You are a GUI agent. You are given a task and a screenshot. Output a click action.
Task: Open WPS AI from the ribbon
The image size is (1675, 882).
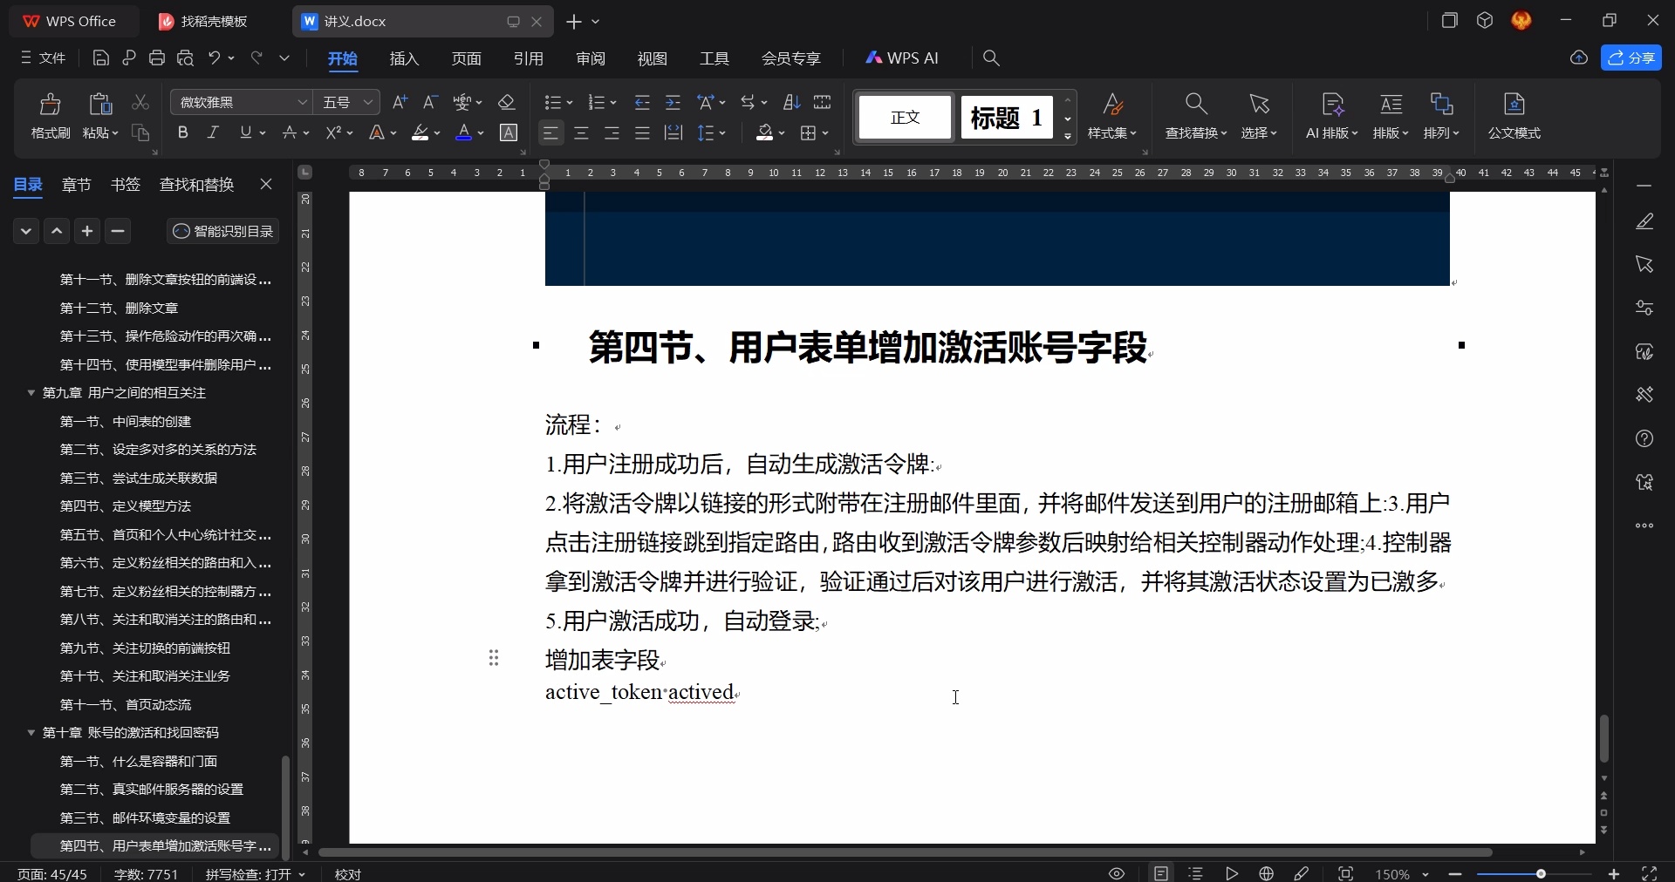coord(903,58)
